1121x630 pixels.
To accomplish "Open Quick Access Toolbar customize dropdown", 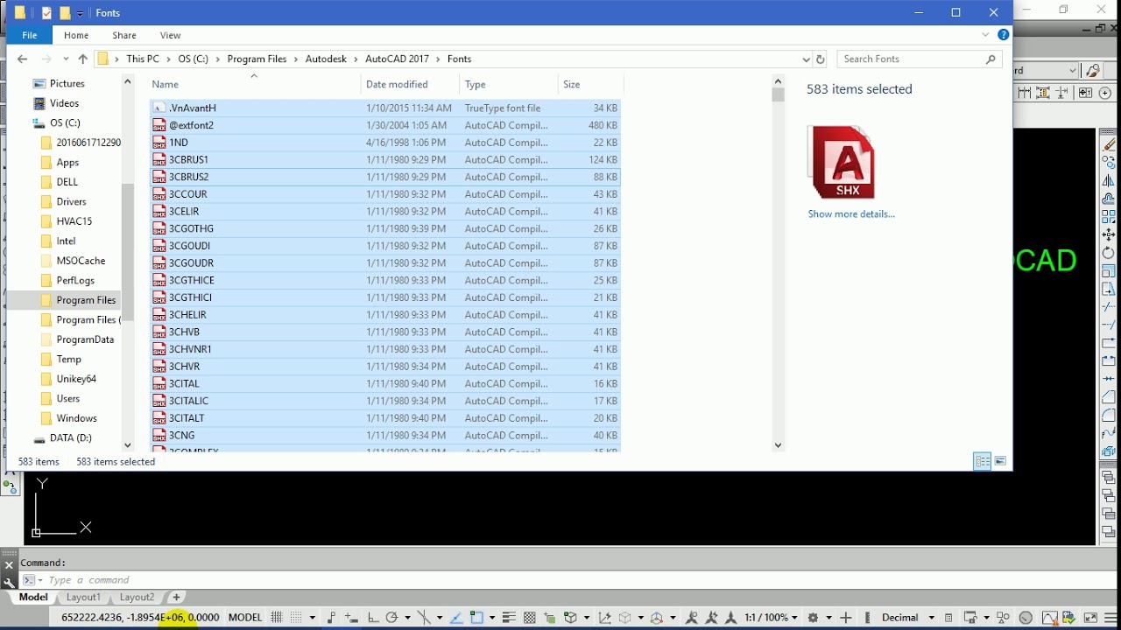I will coord(81,13).
